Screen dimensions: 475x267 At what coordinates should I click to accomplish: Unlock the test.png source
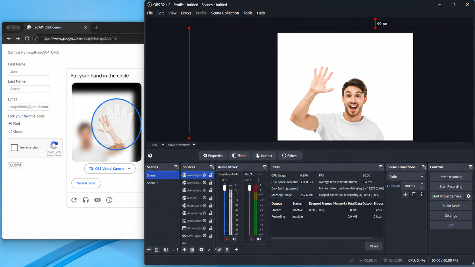click(211, 198)
